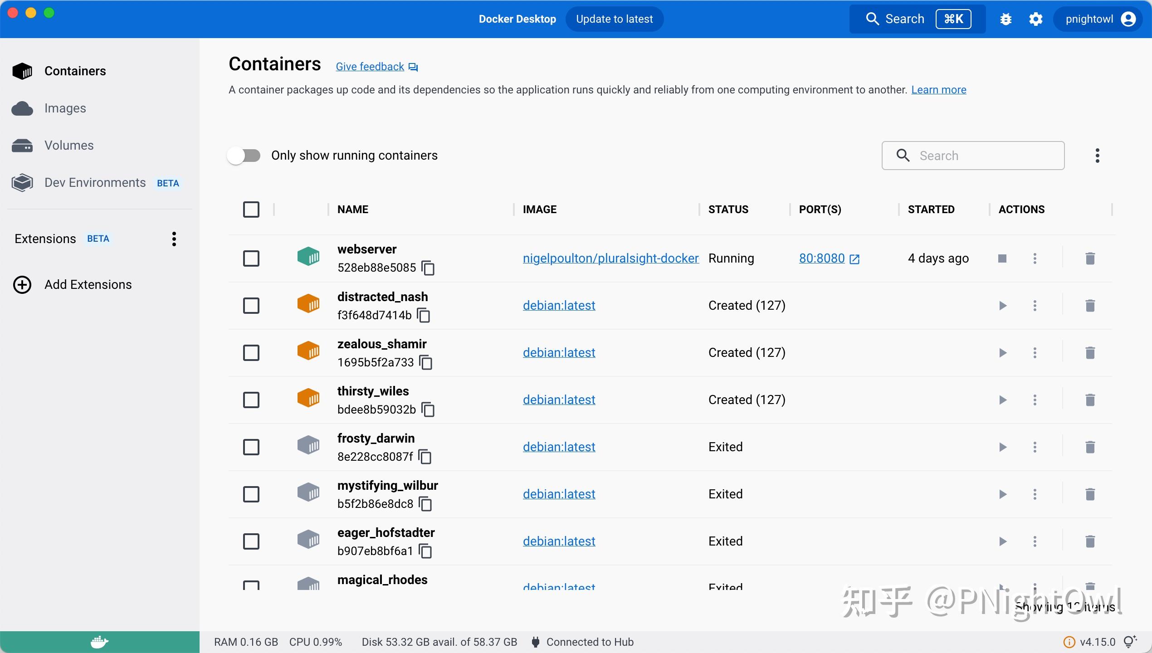Open settings gear in title bar
The height and width of the screenshot is (653, 1152).
(x=1036, y=19)
